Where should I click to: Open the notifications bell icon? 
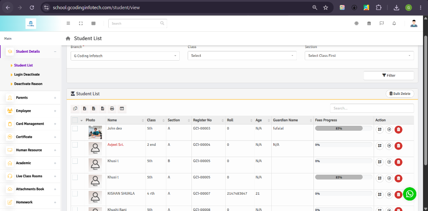pyautogui.click(x=394, y=23)
